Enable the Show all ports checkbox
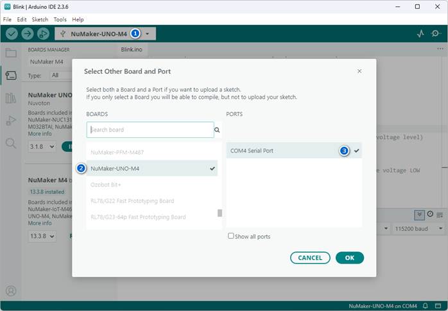The height and width of the screenshot is (311, 448). [231, 236]
